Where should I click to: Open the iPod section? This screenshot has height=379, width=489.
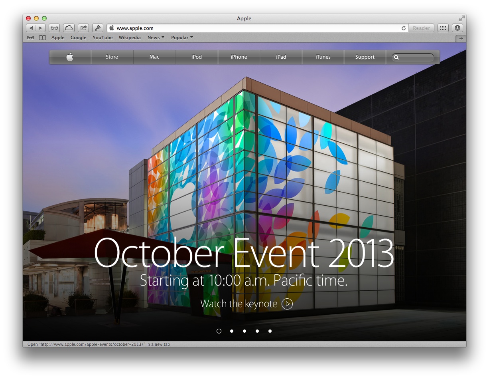point(197,57)
